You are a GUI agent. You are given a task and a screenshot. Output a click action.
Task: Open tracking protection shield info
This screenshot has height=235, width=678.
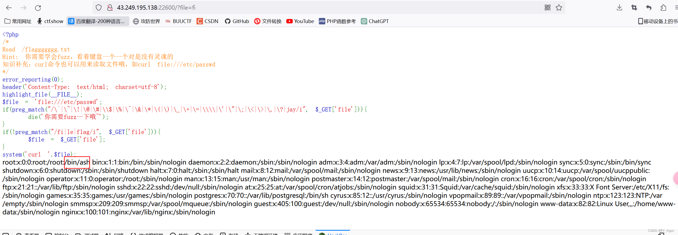point(99,8)
